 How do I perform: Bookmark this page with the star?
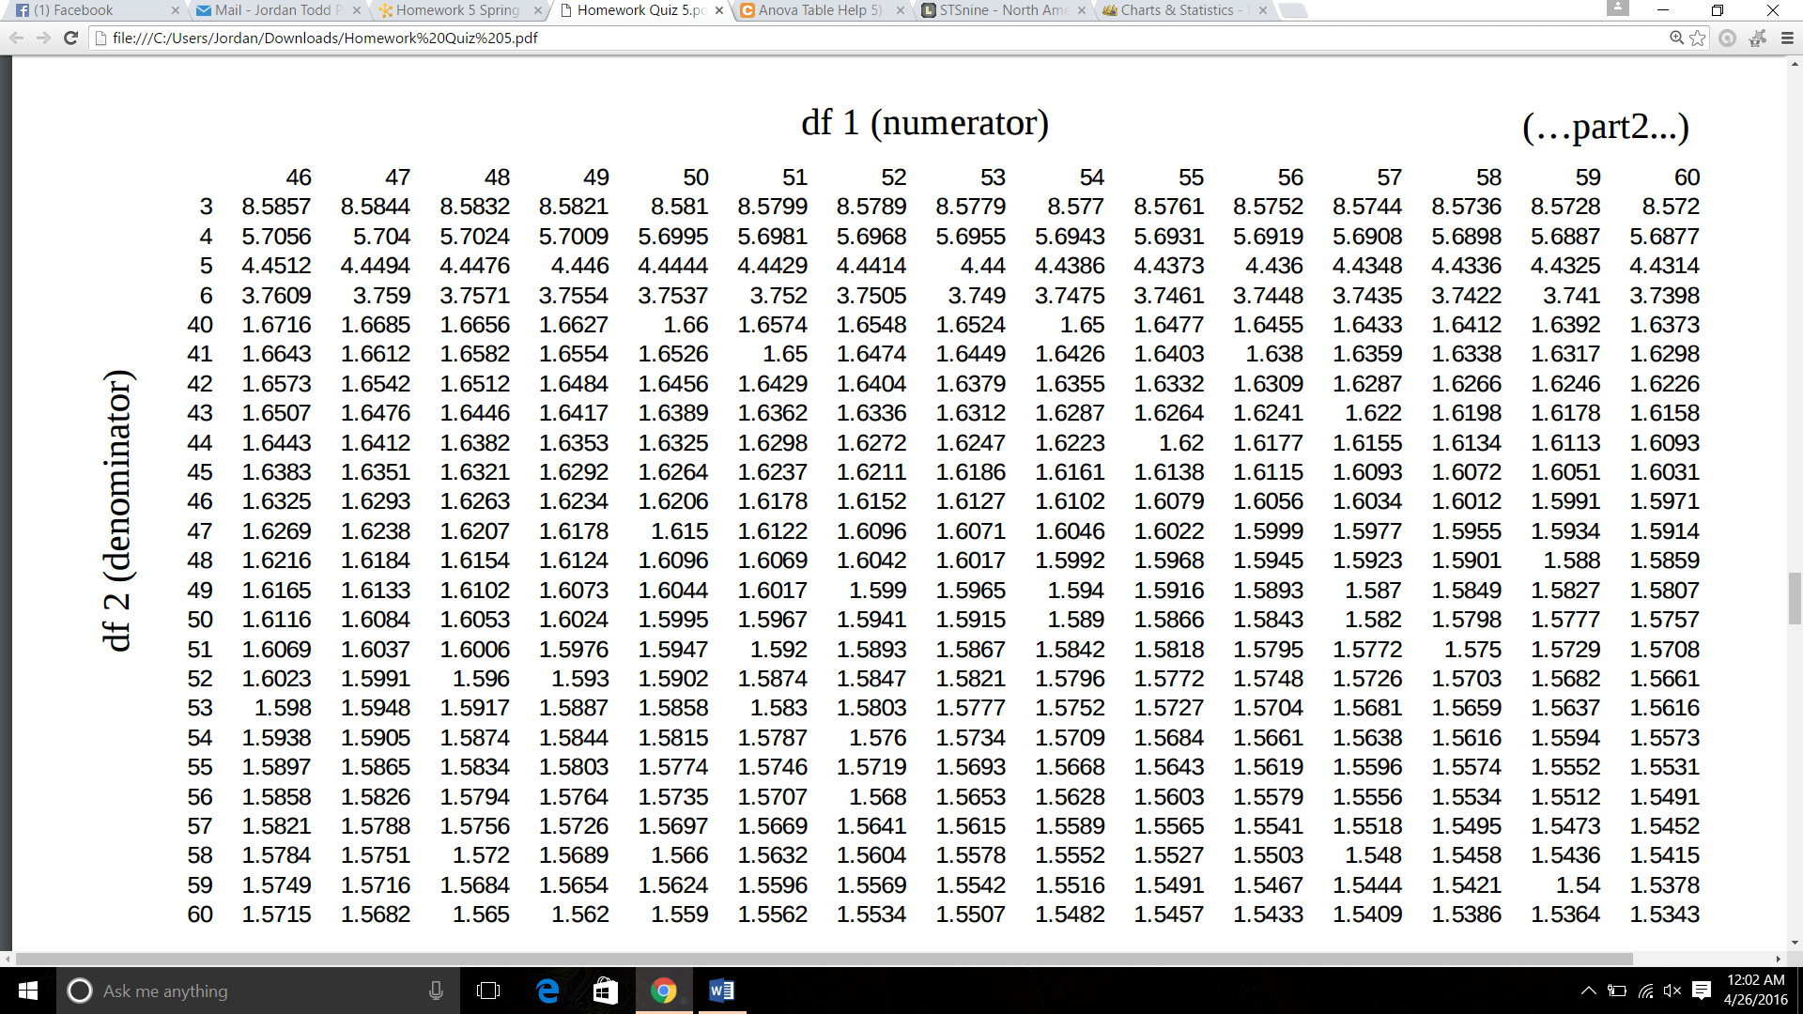click(1698, 38)
